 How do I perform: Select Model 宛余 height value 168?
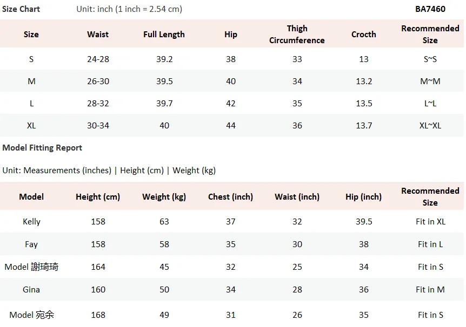pos(98,315)
